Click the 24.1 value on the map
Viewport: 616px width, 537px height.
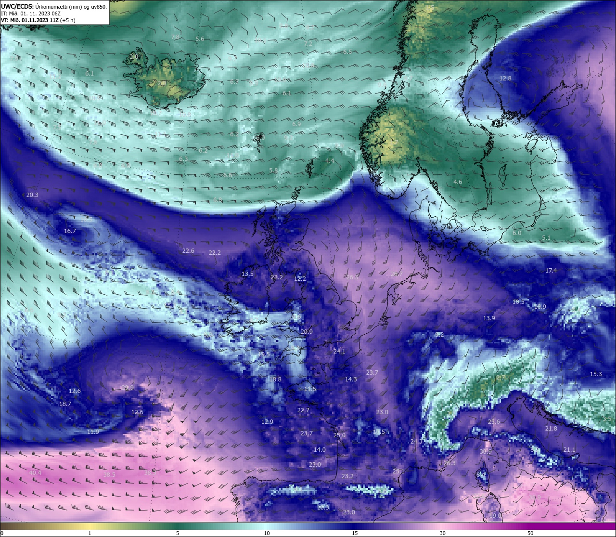339,352
